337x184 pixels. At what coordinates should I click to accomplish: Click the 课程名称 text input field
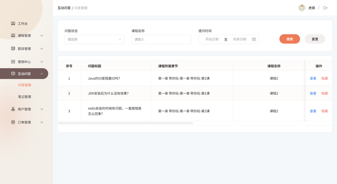(x=161, y=39)
